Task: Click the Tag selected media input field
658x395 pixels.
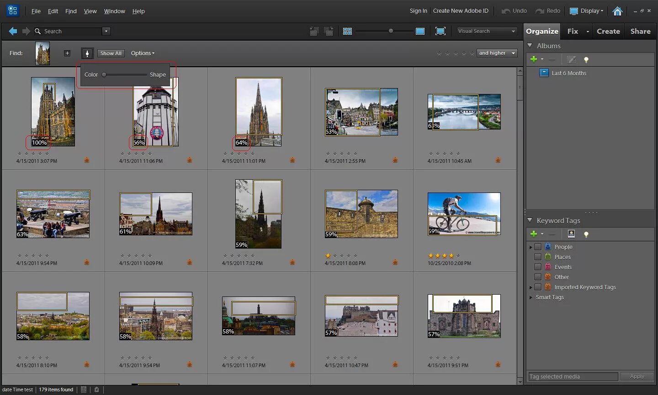Action: coord(573,376)
